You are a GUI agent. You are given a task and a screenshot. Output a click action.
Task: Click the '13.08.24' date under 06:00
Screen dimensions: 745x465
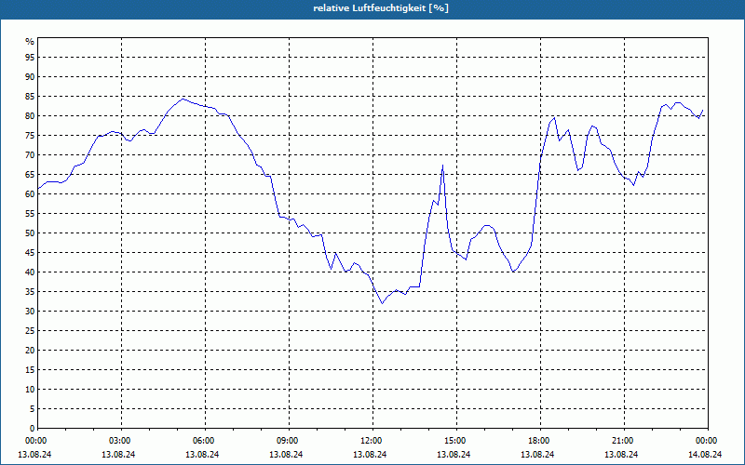coord(202,455)
